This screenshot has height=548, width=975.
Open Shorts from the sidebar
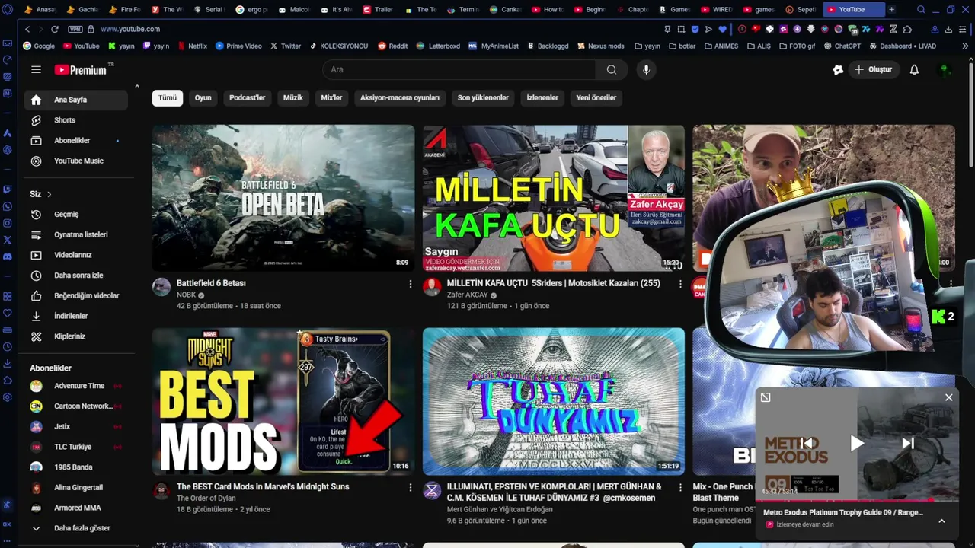(x=75, y=120)
